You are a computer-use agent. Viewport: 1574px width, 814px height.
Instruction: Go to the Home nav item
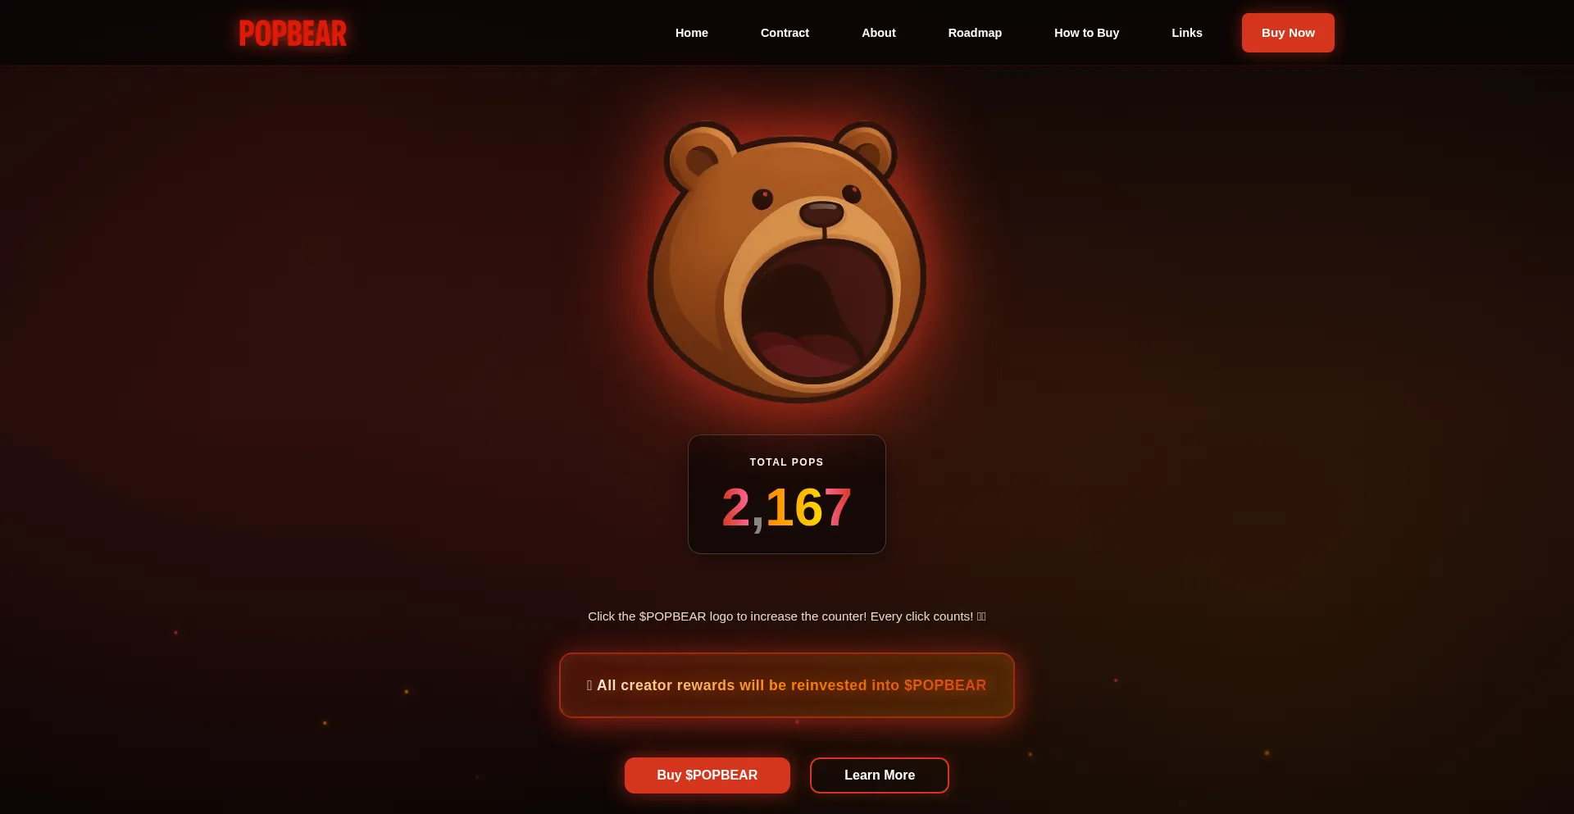pyautogui.click(x=692, y=33)
